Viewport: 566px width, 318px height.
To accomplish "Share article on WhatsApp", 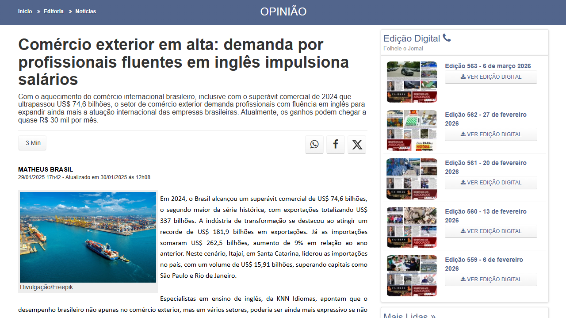I will tap(314, 145).
